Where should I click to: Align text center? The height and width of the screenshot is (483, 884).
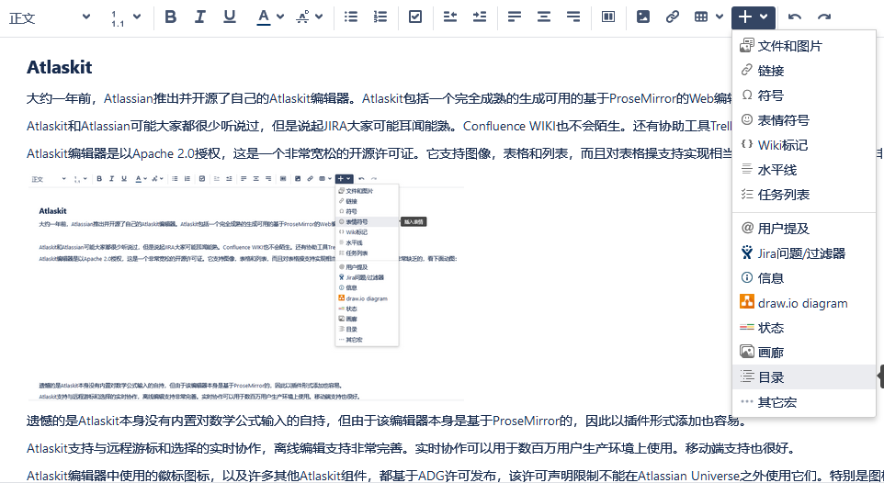point(543,17)
